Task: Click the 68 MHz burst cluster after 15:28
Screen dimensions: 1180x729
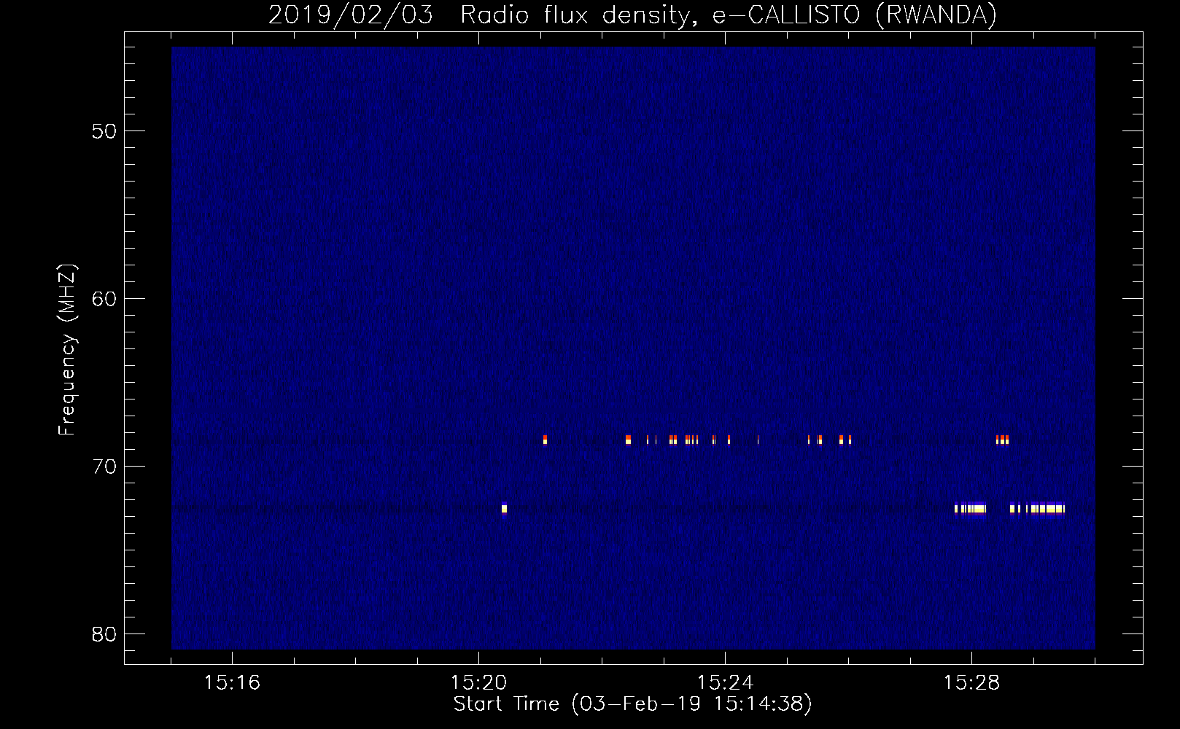Action: (1002, 440)
